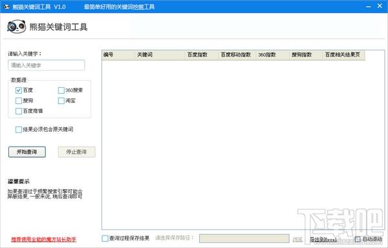
Task: Click the 浏览 browse button
Action: [x=297, y=239]
